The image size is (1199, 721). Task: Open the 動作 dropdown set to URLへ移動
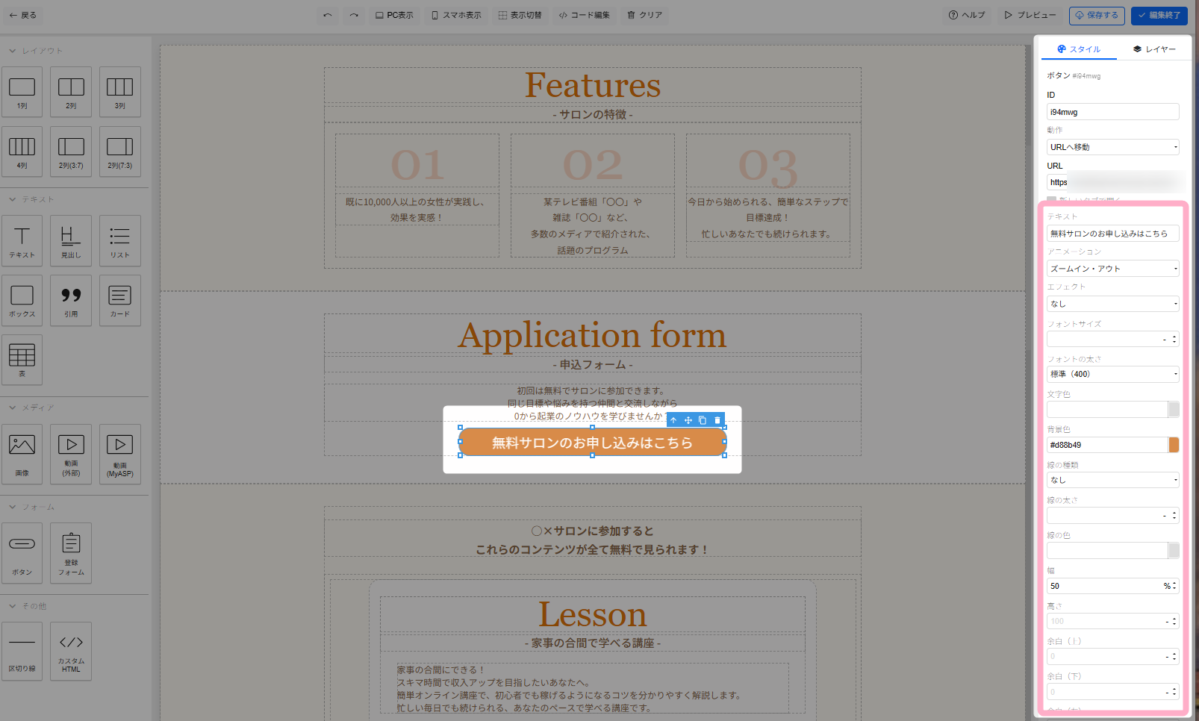point(1112,147)
